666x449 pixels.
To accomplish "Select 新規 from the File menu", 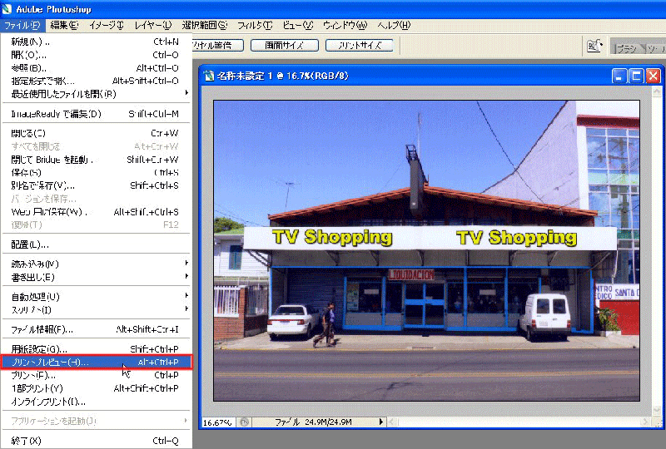I will pos(31,41).
